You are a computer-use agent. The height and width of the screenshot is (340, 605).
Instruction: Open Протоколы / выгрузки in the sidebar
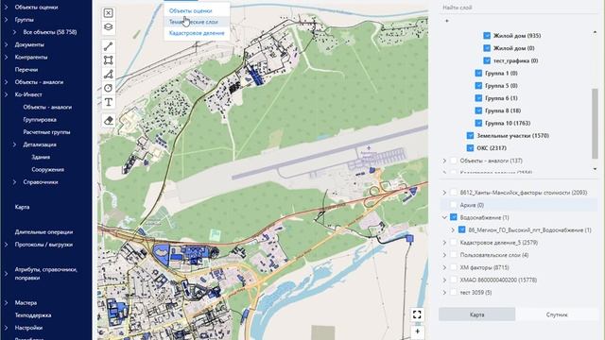tap(43, 245)
